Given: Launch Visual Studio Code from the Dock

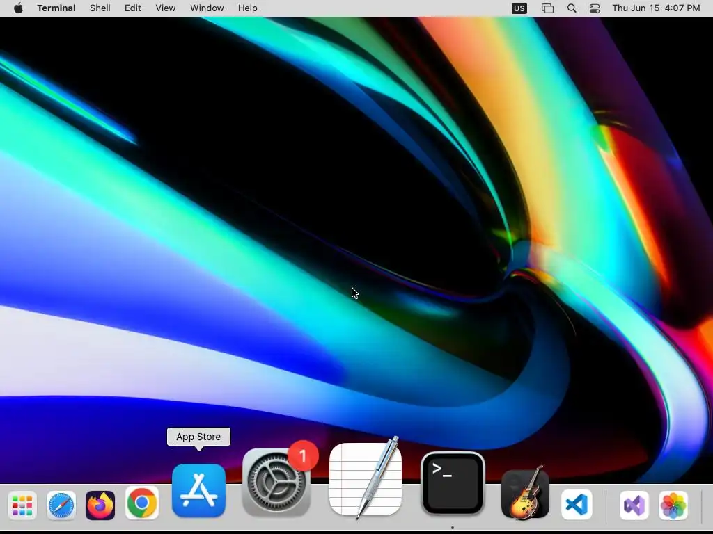Looking at the screenshot, I should 577,505.
